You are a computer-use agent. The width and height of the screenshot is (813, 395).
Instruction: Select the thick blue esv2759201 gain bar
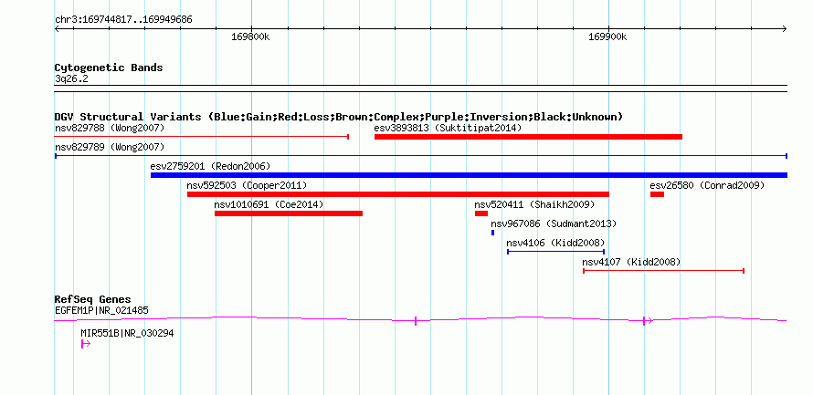[x=469, y=175]
